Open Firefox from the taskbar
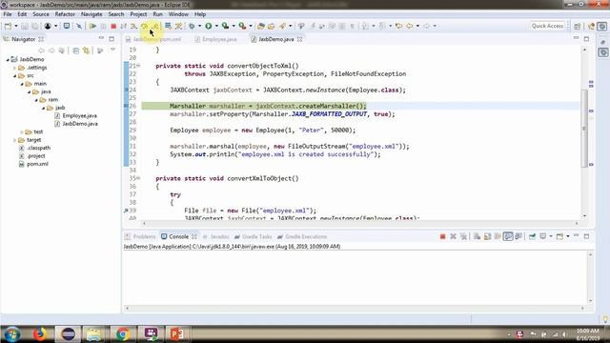610x343 pixels. [39, 334]
